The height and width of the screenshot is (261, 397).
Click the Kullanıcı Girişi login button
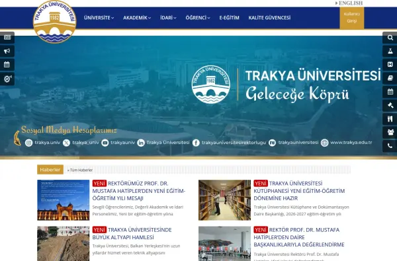coord(352,17)
